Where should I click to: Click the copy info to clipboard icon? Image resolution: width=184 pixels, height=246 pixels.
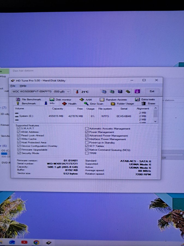(x=104, y=92)
